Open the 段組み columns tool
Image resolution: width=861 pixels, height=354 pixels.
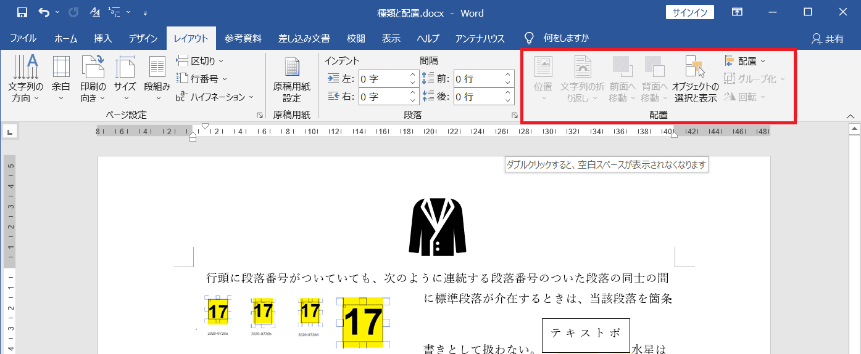(157, 79)
